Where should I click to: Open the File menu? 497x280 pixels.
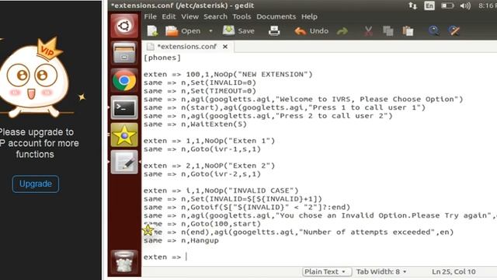(x=150, y=16)
